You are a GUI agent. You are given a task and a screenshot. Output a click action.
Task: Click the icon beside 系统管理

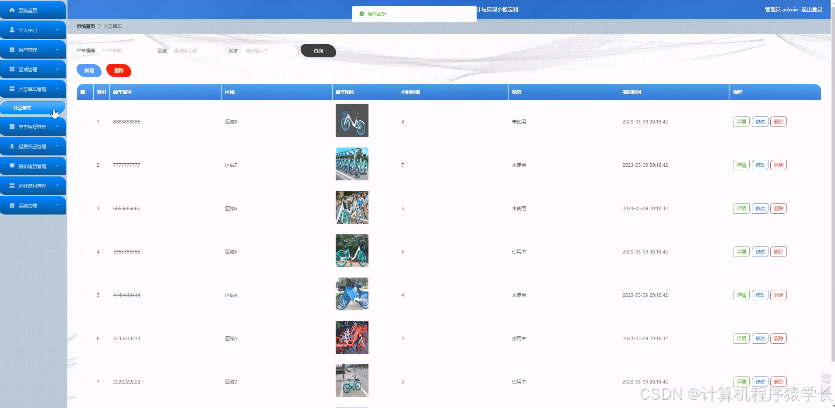tap(12, 205)
